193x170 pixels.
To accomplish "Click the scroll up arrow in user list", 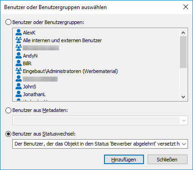I will (x=183, y=33).
